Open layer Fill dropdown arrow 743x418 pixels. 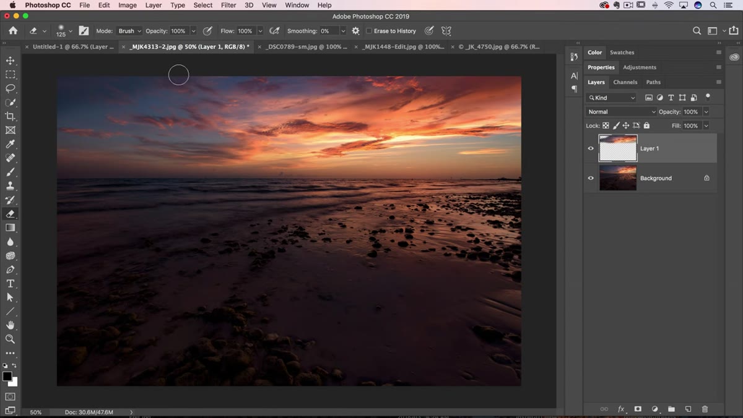pyautogui.click(x=706, y=126)
